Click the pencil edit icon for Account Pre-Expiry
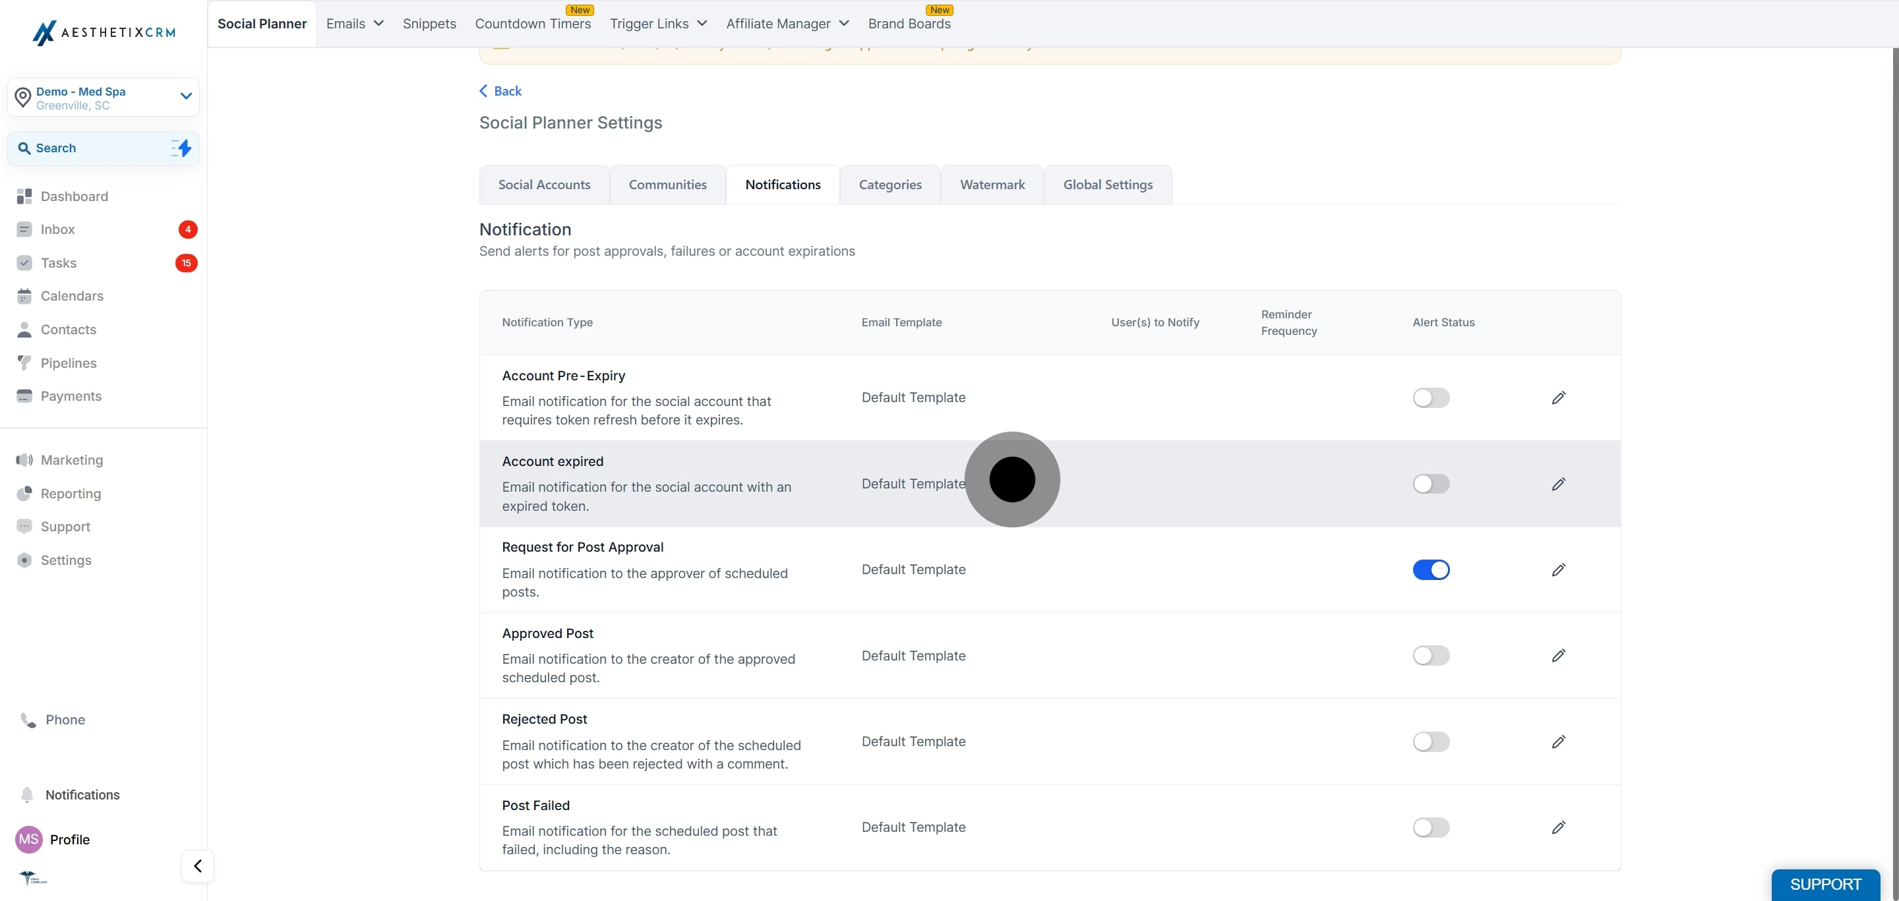 (x=1558, y=398)
